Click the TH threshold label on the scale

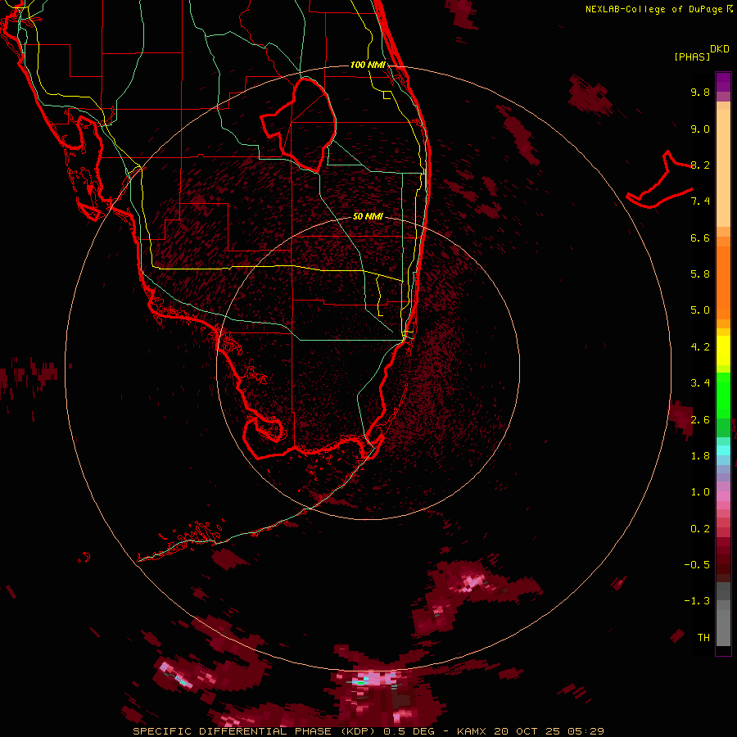tap(703, 638)
